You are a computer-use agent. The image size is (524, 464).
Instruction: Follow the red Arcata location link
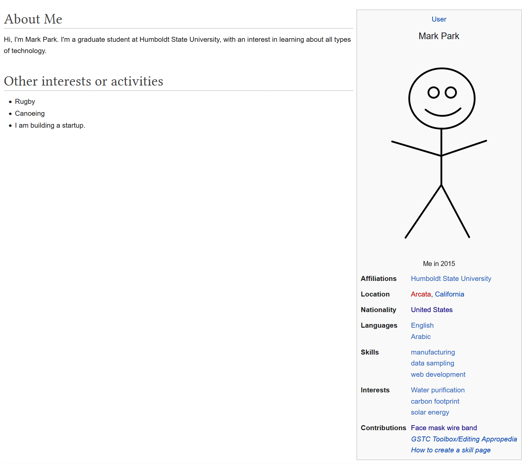[x=421, y=294]
